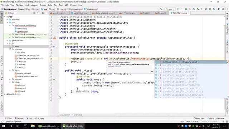Click the onCreate() breadcrumb below editor
The image size is (229, 129).
(x=78, y=115)
